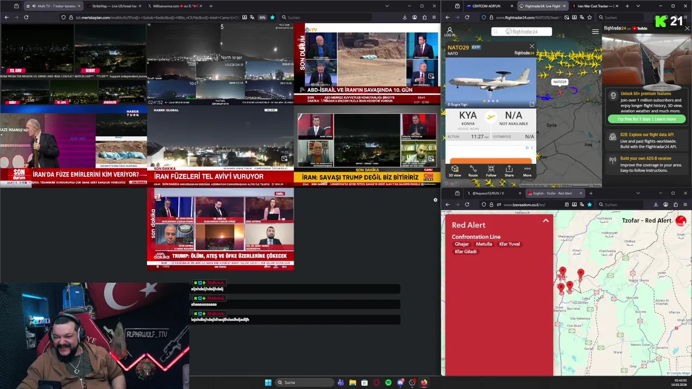The image size is (692, 389).
Task: Open new tab in Flightradar24 window
Action: (627, 6)
